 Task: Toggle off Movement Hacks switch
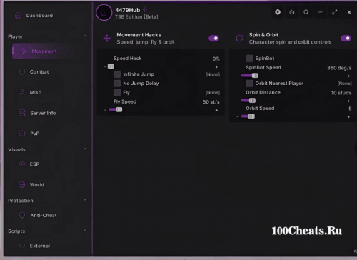point(213,38)
